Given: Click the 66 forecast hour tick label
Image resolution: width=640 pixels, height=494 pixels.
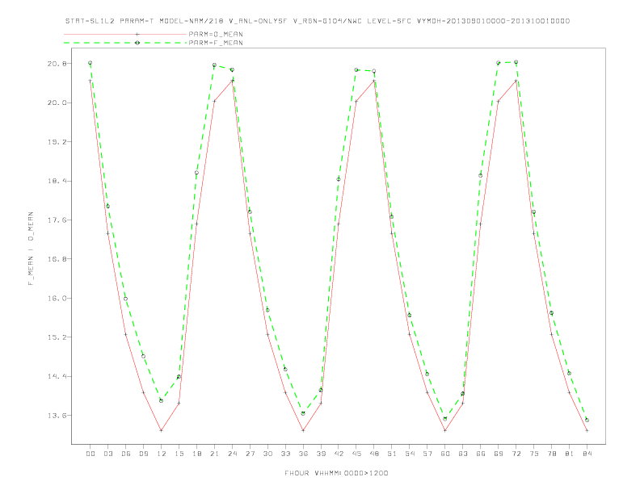Looking at the screenshot, I should point(481,454).
